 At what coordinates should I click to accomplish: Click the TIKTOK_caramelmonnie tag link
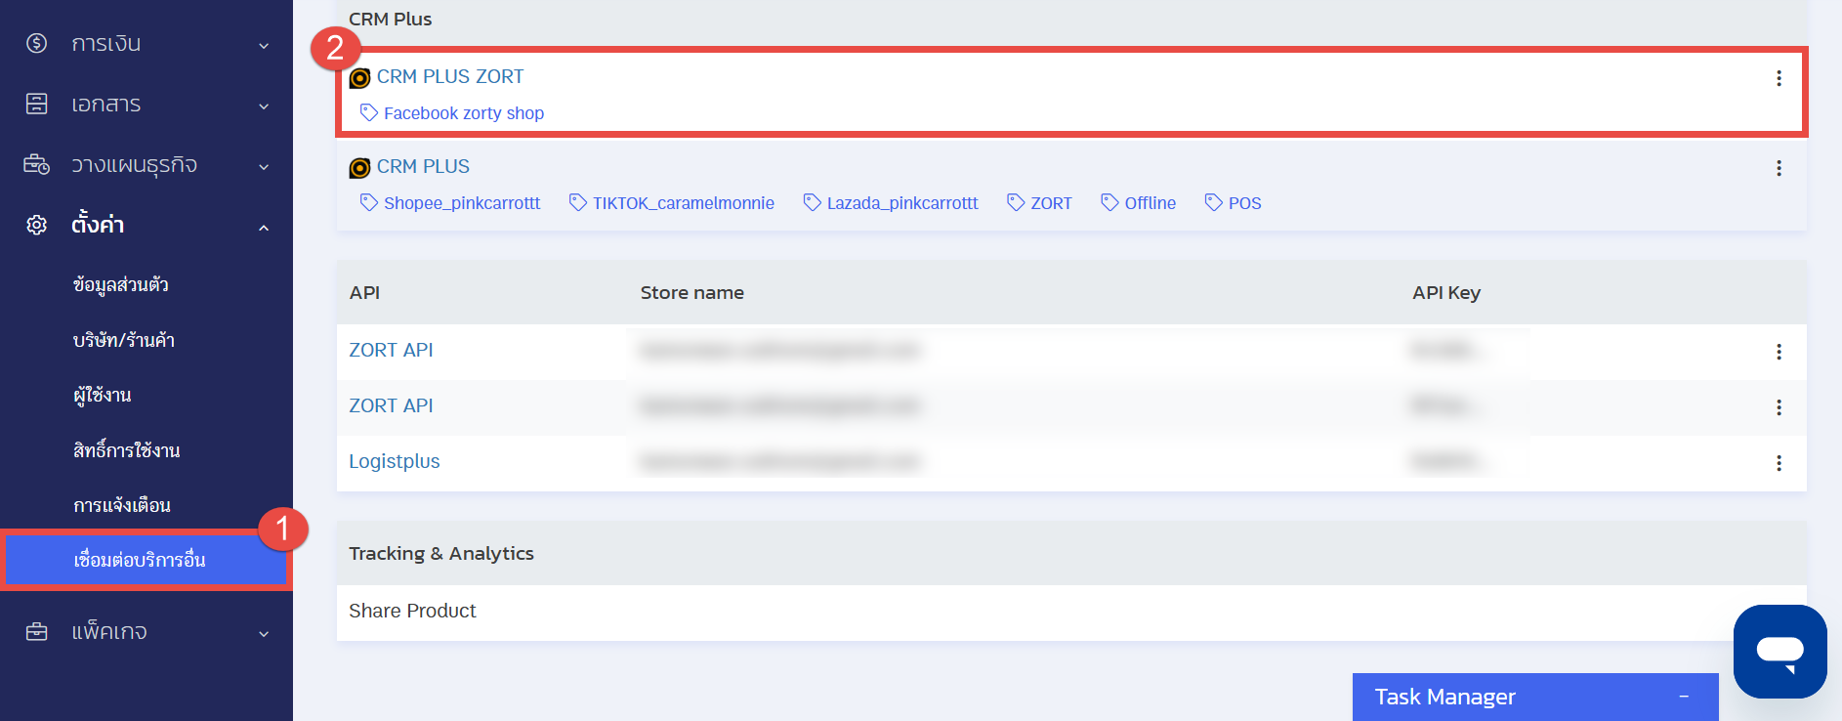683,203
